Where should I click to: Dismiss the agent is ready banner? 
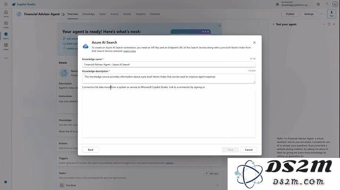point(219,25)
